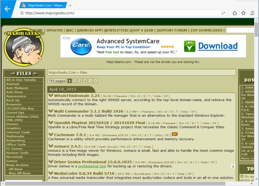Click chevron icon beside WhoisThisDomain 2.23
259x186 pixels.
tap(51, 95)
